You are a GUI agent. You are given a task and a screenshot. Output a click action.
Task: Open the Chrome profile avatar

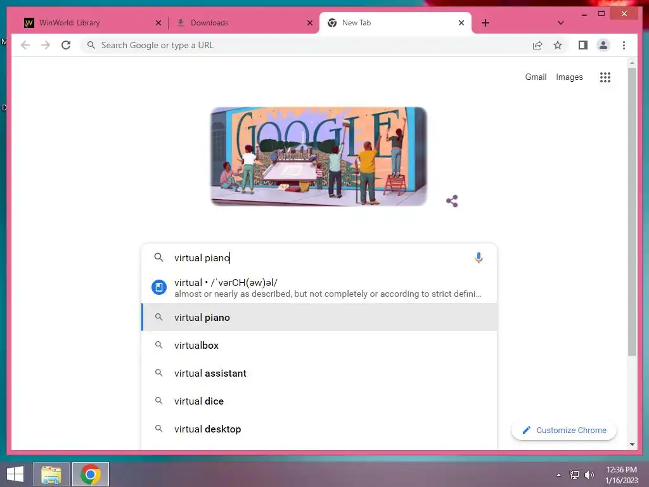pyautogui.click(x=603, y=45)
